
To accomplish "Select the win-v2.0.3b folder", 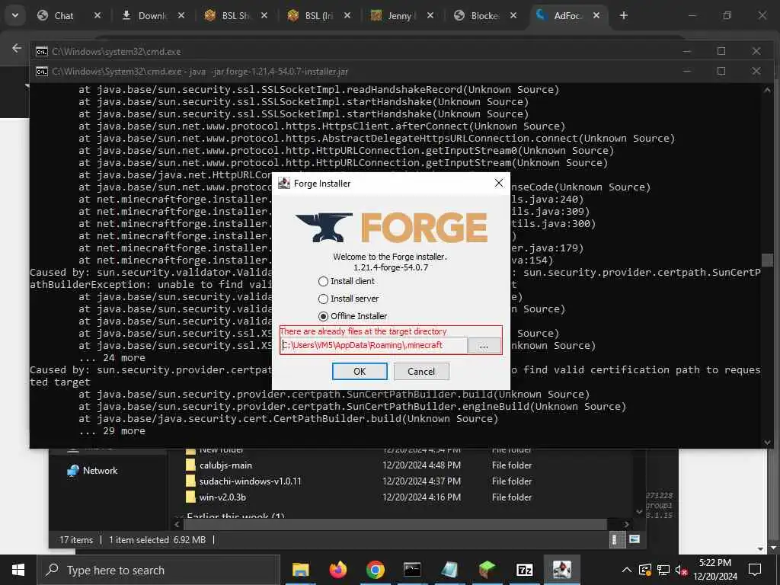I will pos(222,497).
